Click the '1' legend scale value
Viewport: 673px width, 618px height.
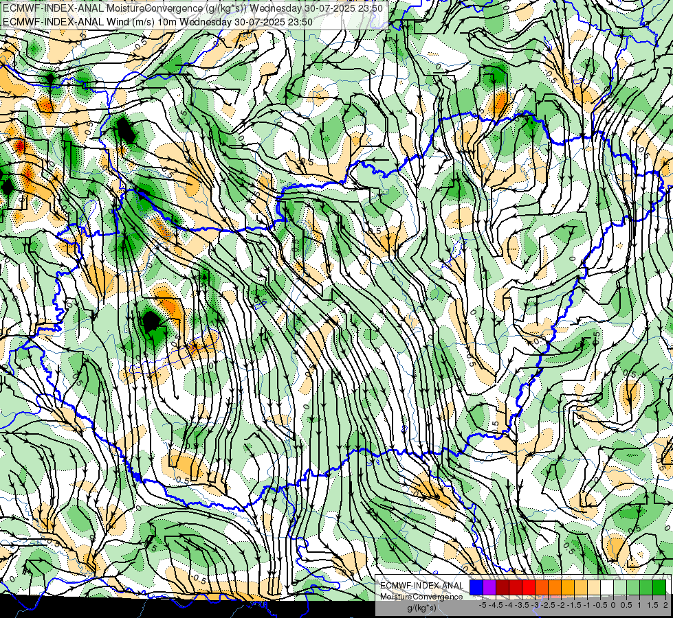tap(639, 605)
